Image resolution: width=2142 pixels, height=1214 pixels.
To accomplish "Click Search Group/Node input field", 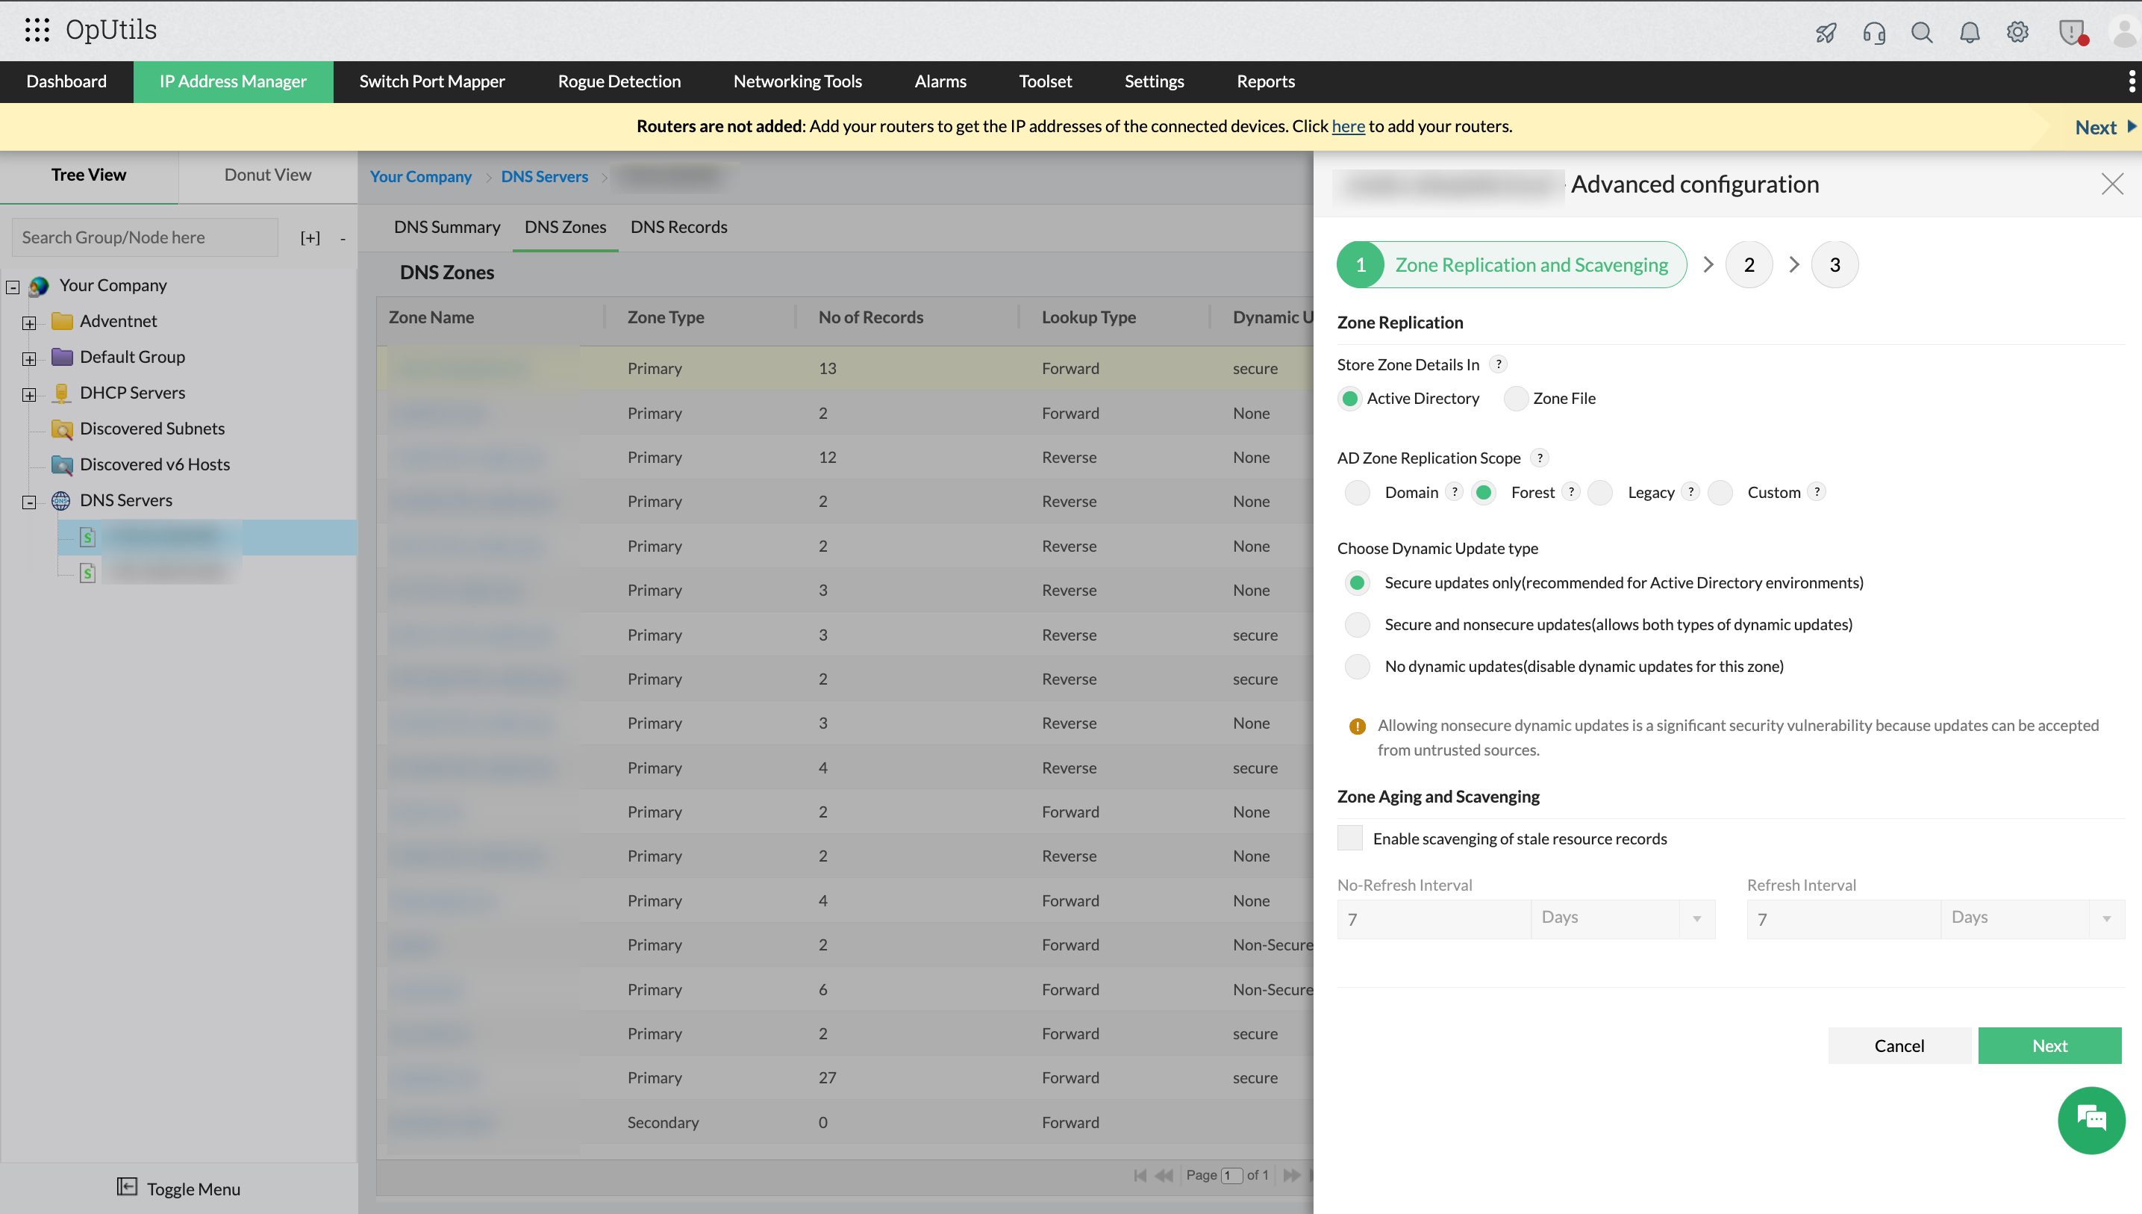I will pyautogui.click(x=145, y=237).
